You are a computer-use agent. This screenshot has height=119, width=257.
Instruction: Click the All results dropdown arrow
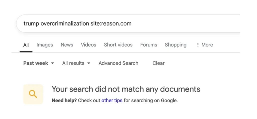(89, 63)
